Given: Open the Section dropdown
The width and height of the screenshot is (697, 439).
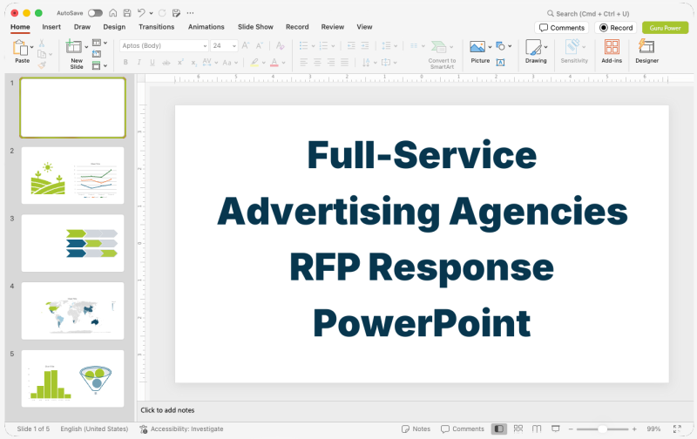Looking at the screenshot, I should click(99, 65).
